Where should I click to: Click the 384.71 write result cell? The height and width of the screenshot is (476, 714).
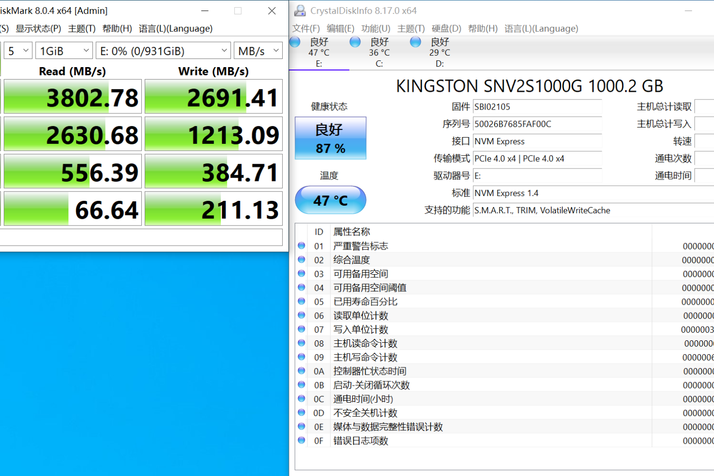click(x=214, y=171)
